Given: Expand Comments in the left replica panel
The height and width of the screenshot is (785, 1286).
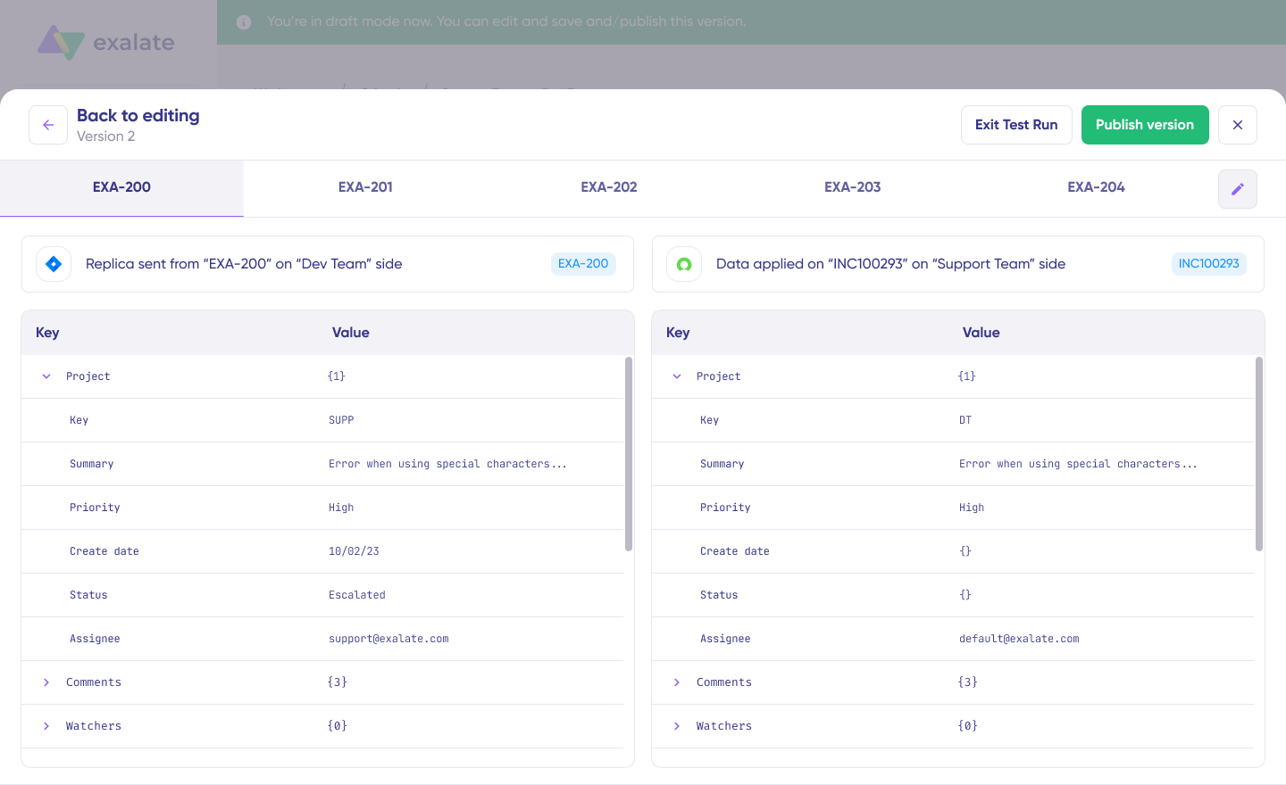Looking at the screenshot, I should coord(46,682).
